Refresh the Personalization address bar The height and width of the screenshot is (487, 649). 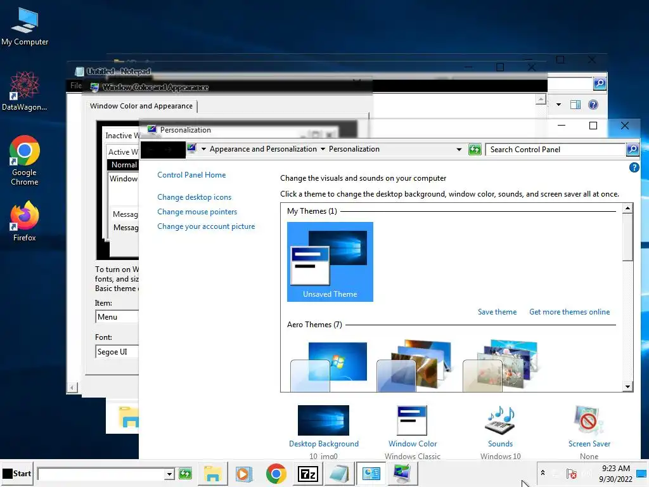click(475, 150)
